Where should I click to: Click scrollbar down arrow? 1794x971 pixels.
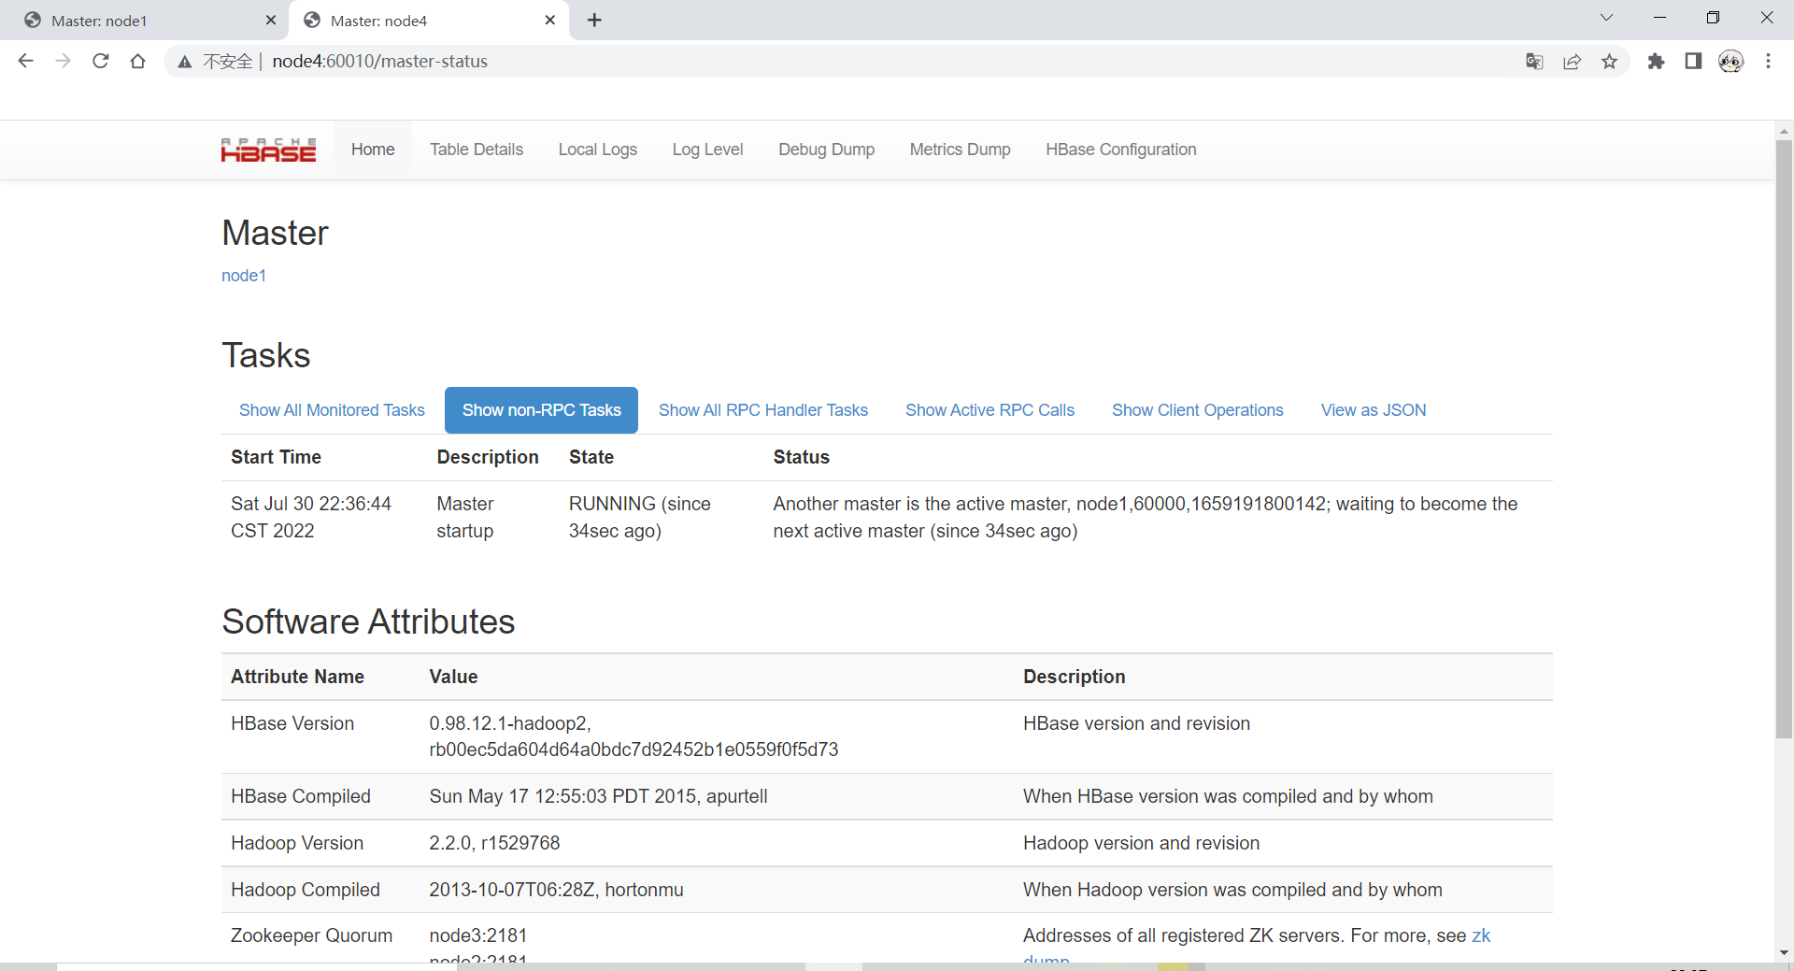pos(1784,952)
